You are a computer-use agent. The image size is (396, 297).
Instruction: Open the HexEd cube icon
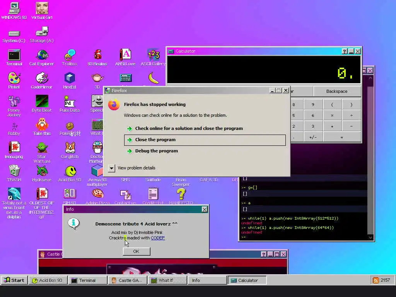pyautogui.click(x=70, y=81)
